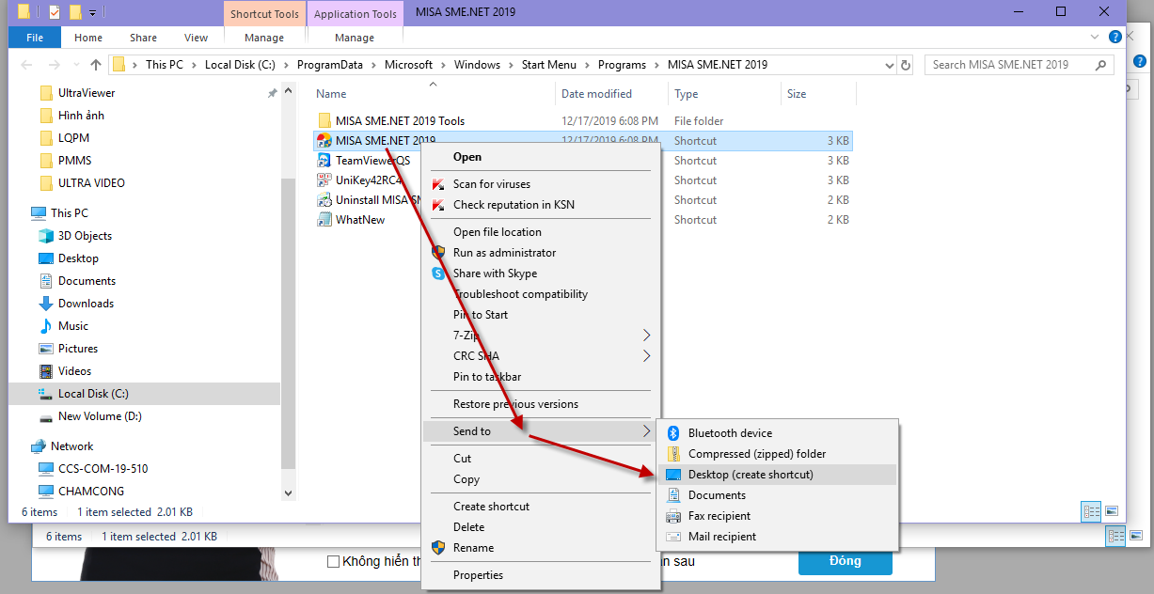The image size is (1154, 594).
Task: Click the Mail recipient envelope icon
Action: tap(672, 537)
